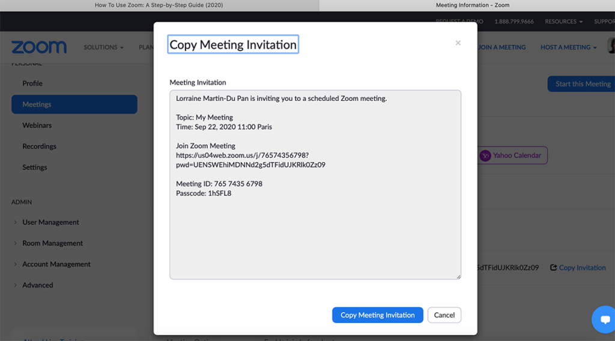The height and width of the screenshot is (341, 615).
Task: Click the copy invitation share icon
Action: pyautogui.click(x=553, y=267)
